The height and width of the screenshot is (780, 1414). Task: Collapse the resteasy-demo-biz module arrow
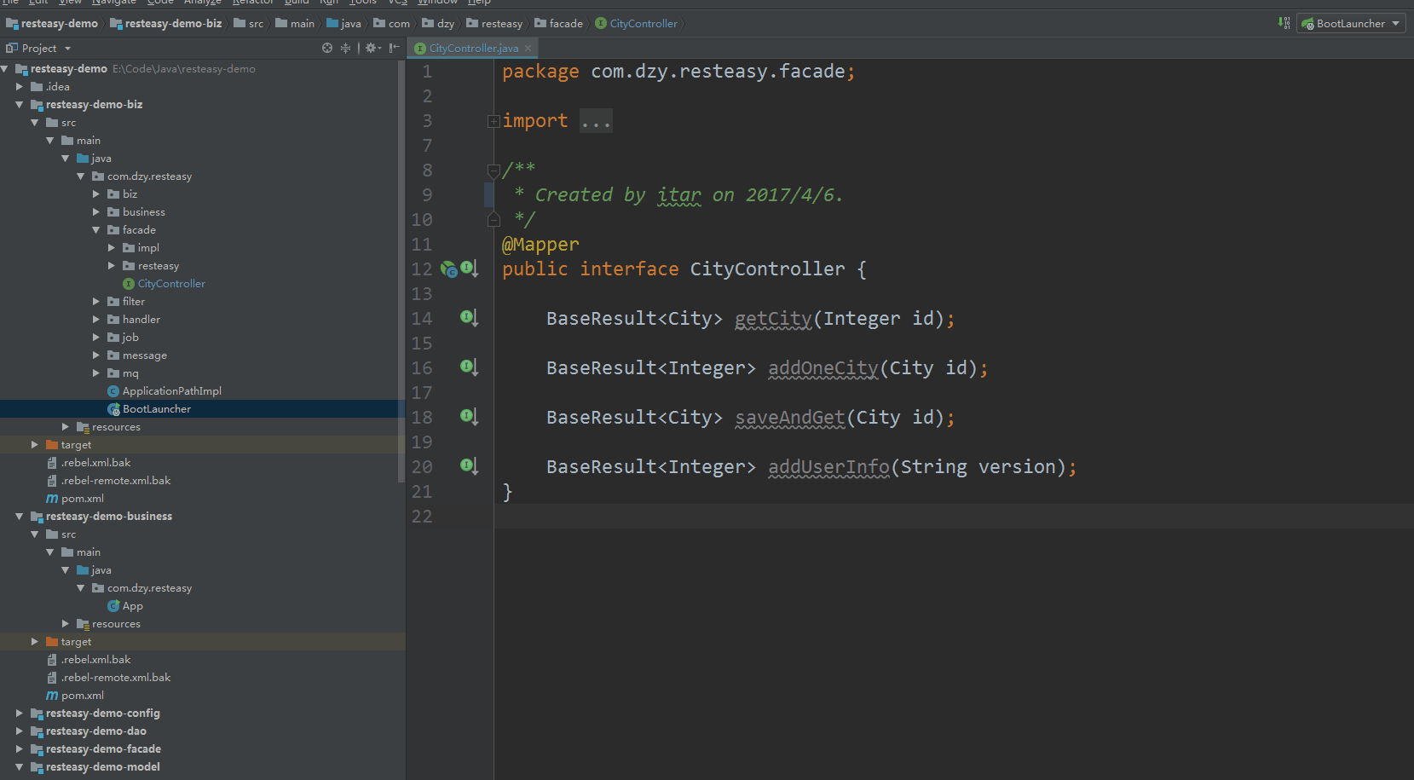coord(19,105)
